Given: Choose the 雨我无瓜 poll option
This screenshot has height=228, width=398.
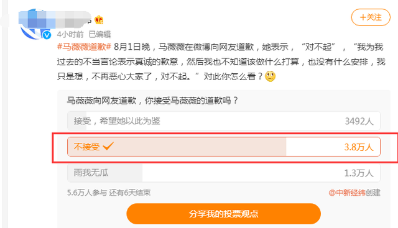Looking at the screenshot, I should point(224,173).
